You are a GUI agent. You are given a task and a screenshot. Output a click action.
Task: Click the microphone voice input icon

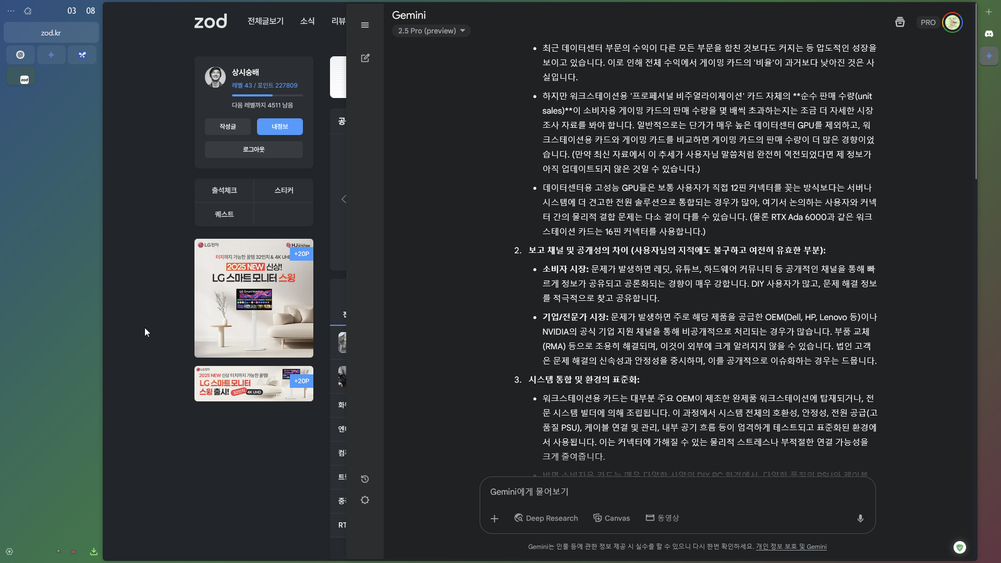[x=860, y=518]
